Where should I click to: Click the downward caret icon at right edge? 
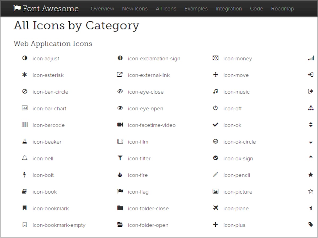click(311, 143)
